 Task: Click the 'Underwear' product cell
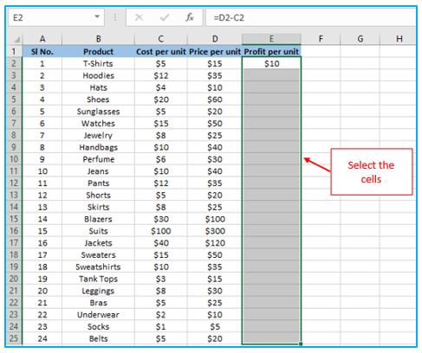[x=98, y=315]
